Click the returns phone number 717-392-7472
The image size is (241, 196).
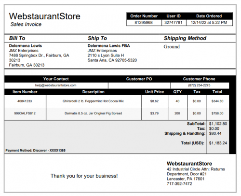point(179,183)
